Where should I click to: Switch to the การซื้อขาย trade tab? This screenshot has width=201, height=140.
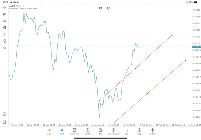[74, 132]
